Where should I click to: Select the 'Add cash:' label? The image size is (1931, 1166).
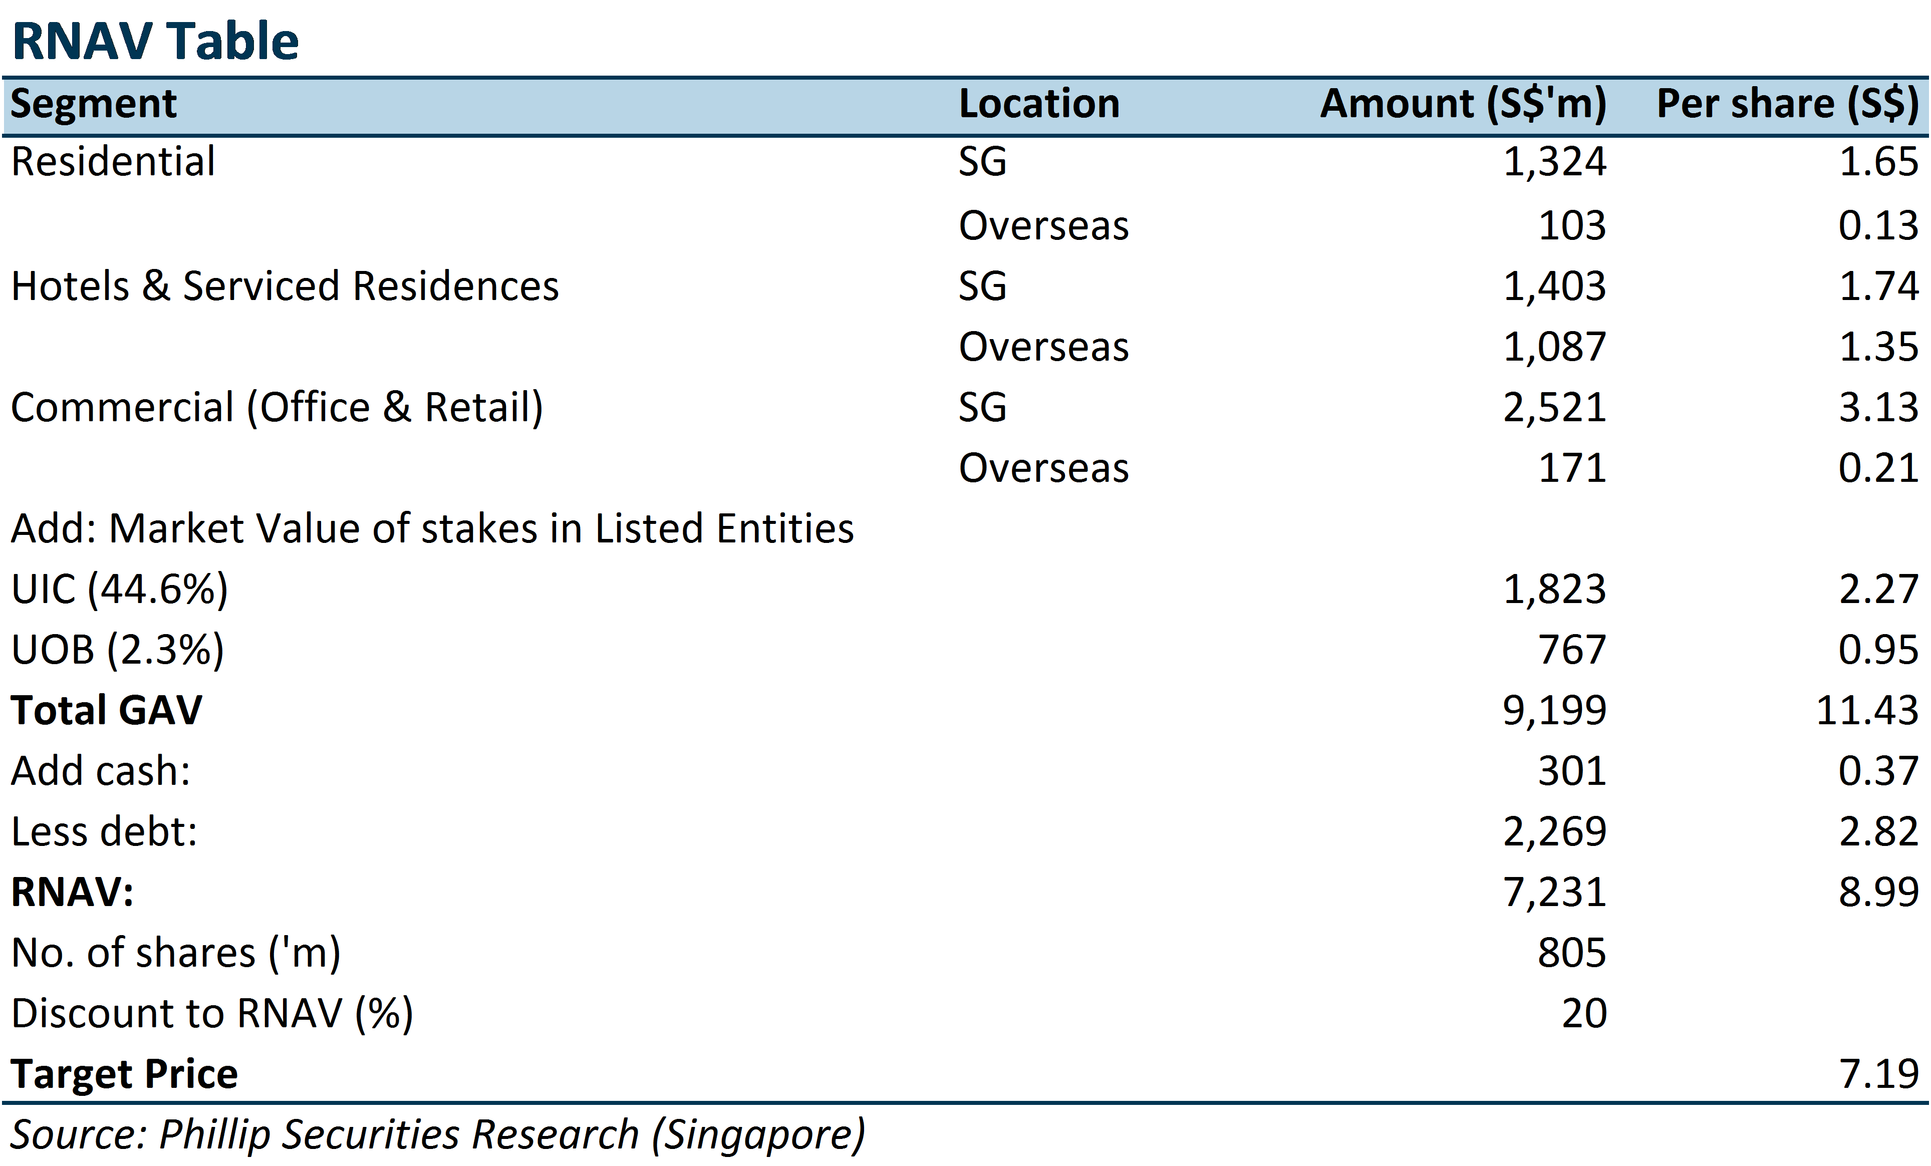(101, 771)
